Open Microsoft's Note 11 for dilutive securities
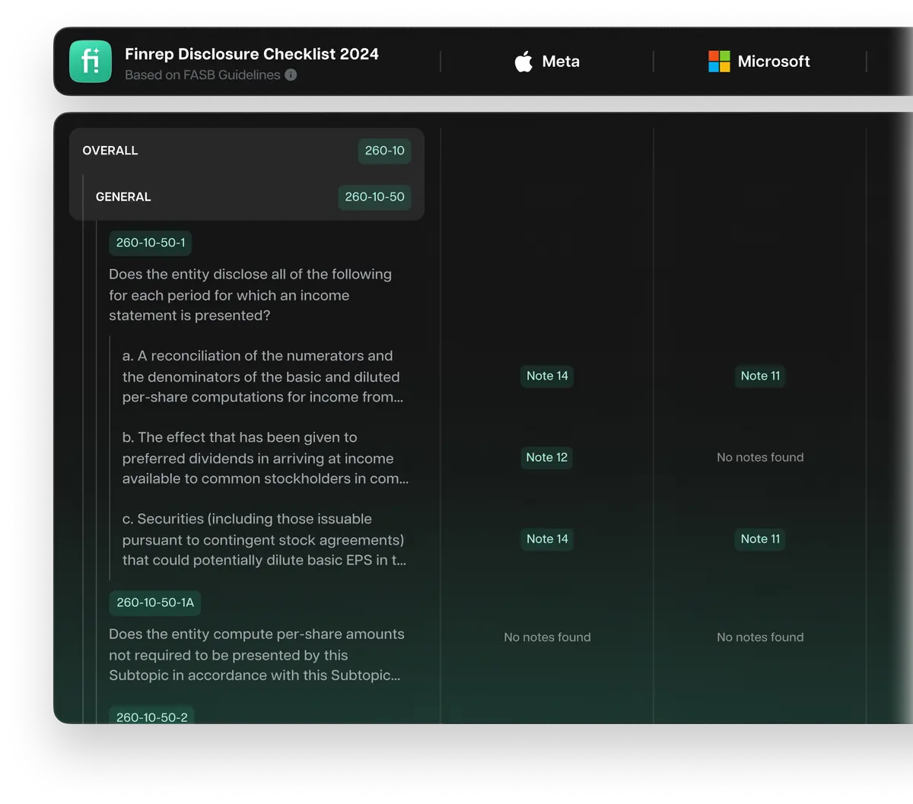The height and width of the screenshot is (804, 913). click(760, 539)
